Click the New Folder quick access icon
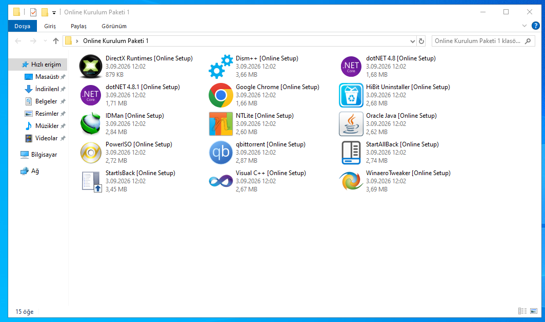This screenshot has height=322, width=545. pos(45,12)
